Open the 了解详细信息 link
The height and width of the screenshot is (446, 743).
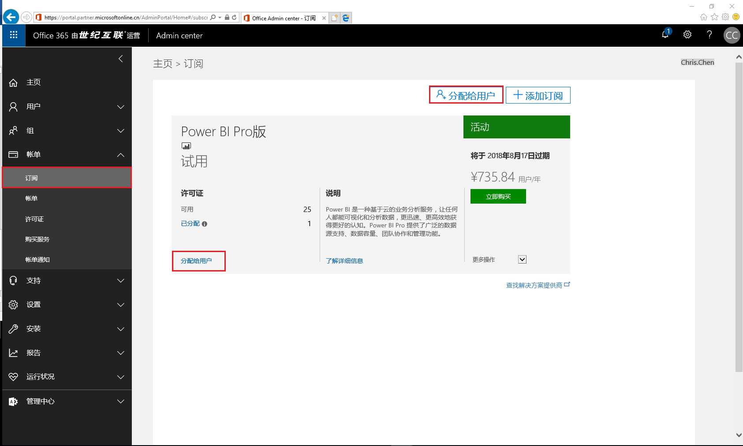click(344, 261)
